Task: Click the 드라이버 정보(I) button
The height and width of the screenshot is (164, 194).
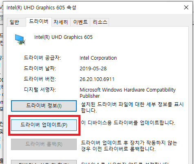Action: [44, 106]
